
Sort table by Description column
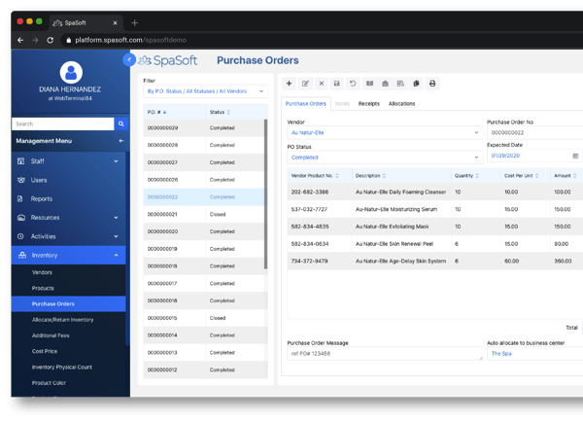[x=384, y=176]
